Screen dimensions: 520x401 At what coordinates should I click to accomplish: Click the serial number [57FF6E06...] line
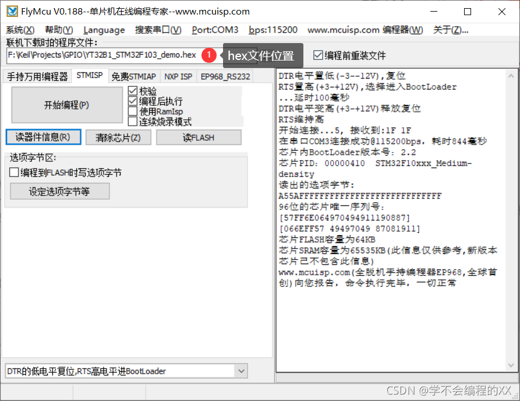[345, 218]
